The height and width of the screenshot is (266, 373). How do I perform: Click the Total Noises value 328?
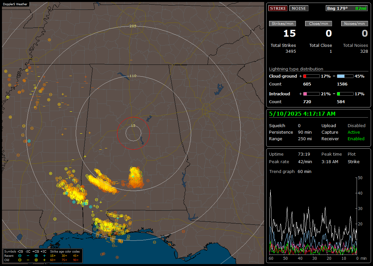[x=364, y=51]
